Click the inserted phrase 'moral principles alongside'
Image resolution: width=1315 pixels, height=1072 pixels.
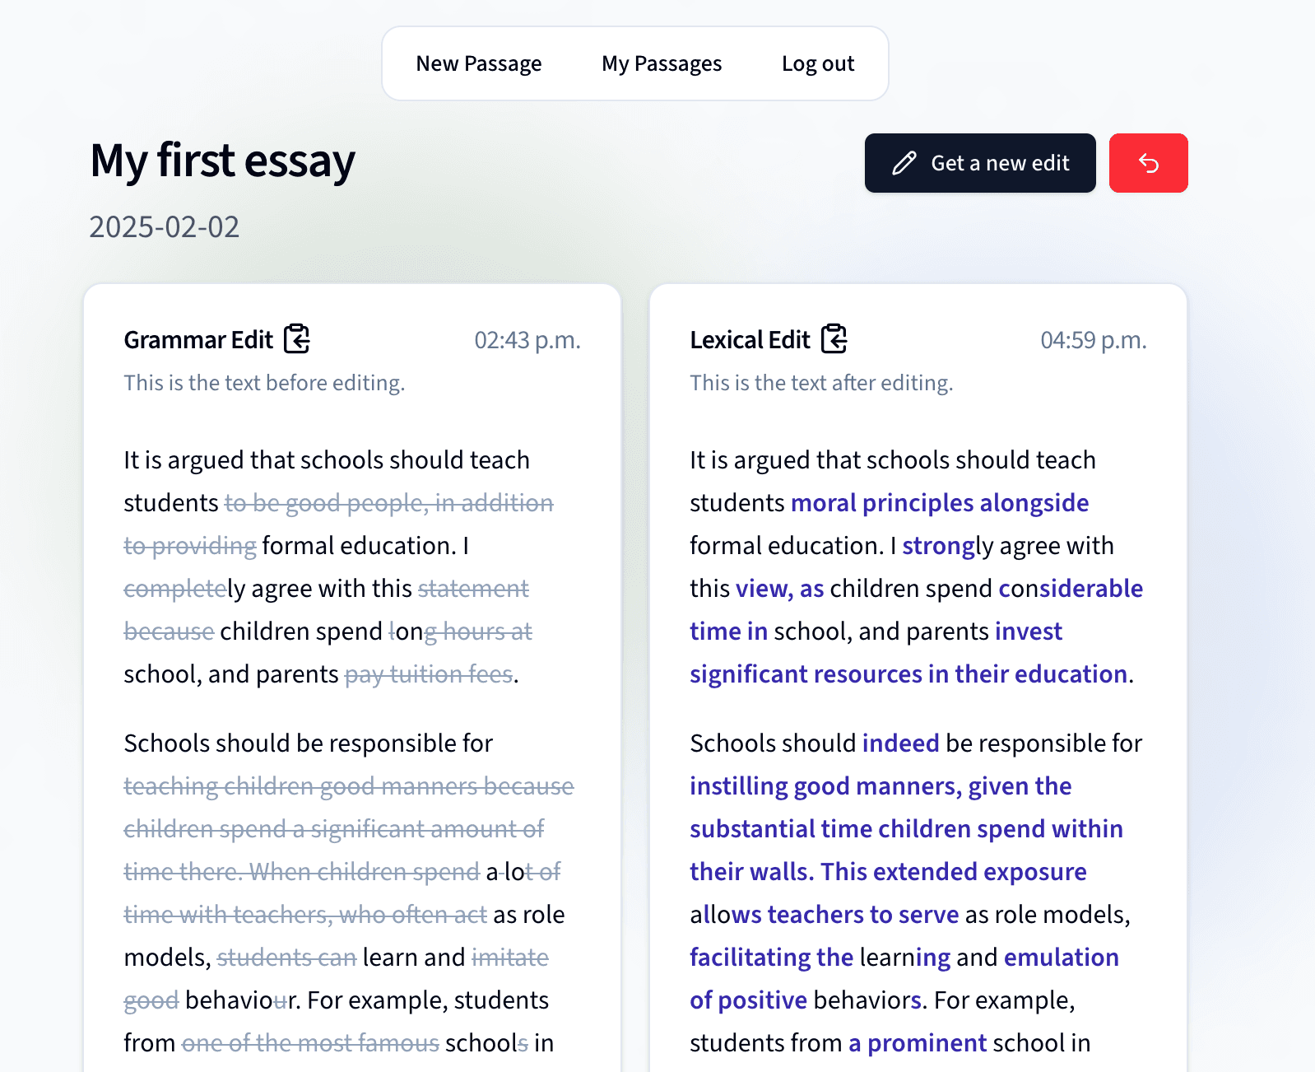[x=939, y=503]
